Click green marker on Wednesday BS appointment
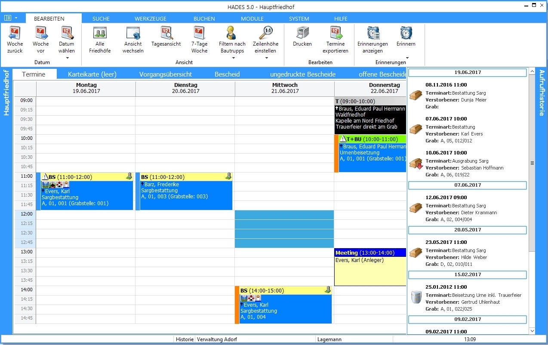 pyautogui.click(x=328, y=290)
